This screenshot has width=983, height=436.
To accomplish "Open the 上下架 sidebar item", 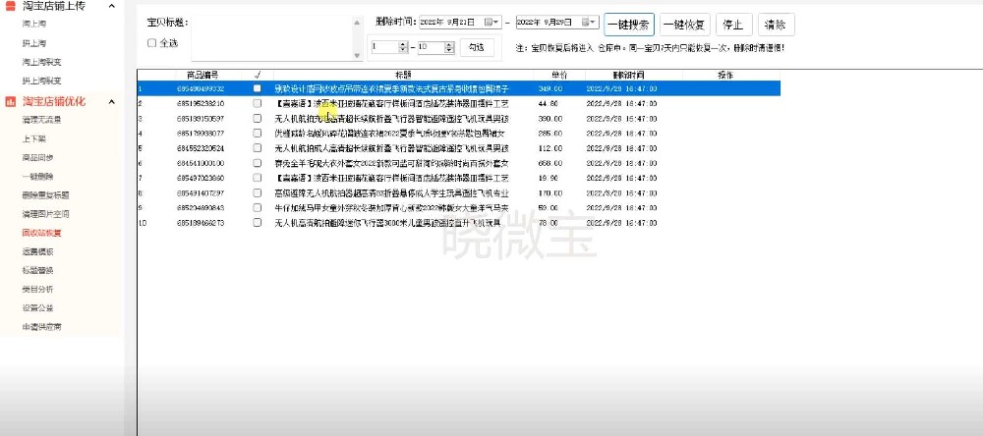I will [x=33, y=138].
